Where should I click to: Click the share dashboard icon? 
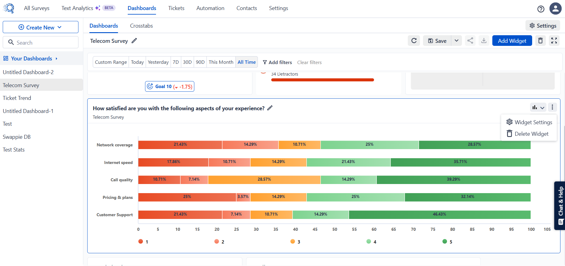(x=470, y=41)
